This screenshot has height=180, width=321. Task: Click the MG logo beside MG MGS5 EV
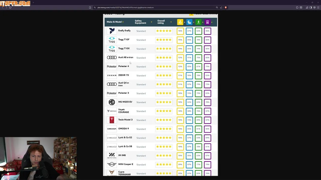click(x=112, y=102)
